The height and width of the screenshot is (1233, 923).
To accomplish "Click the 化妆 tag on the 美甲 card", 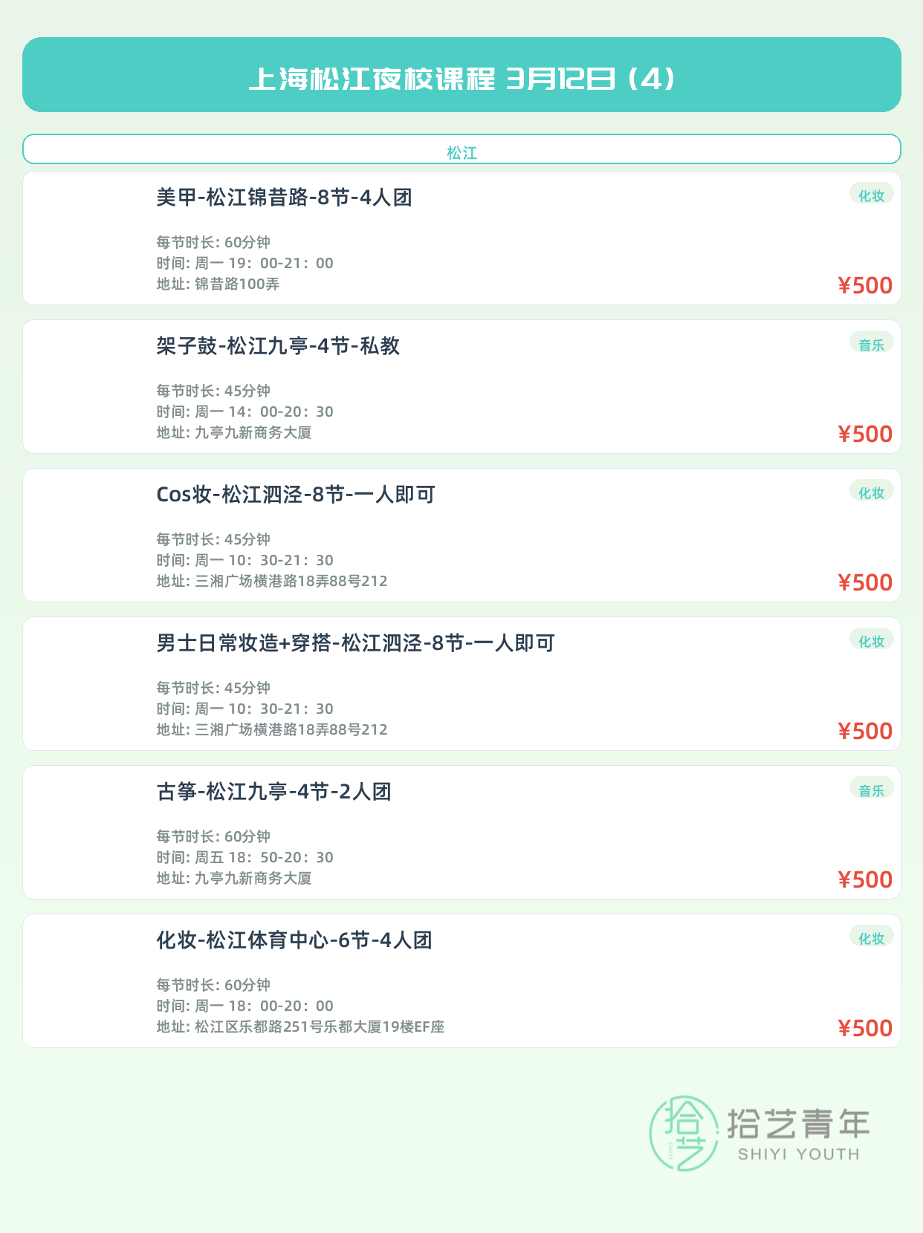I will point(871,195).
